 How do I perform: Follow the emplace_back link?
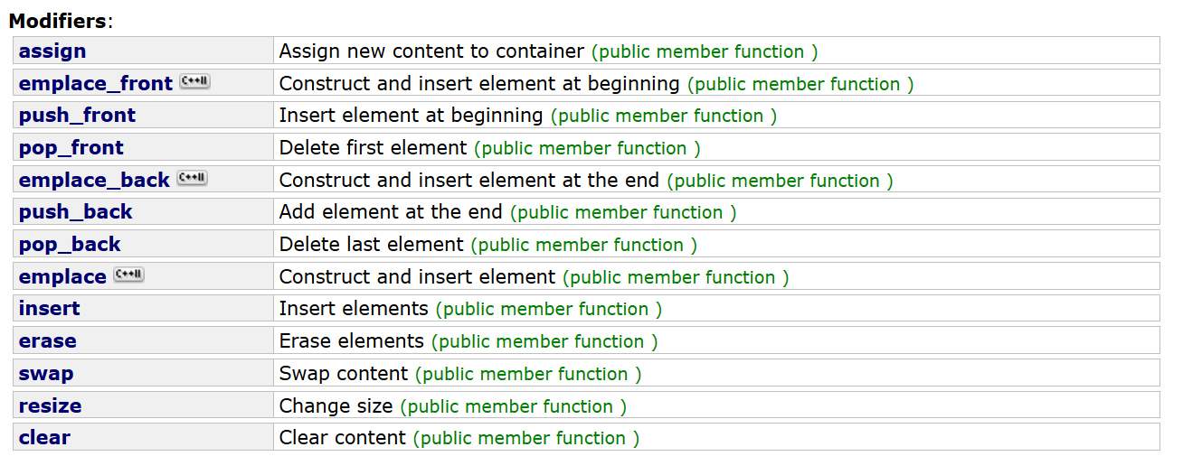(94, 180)
